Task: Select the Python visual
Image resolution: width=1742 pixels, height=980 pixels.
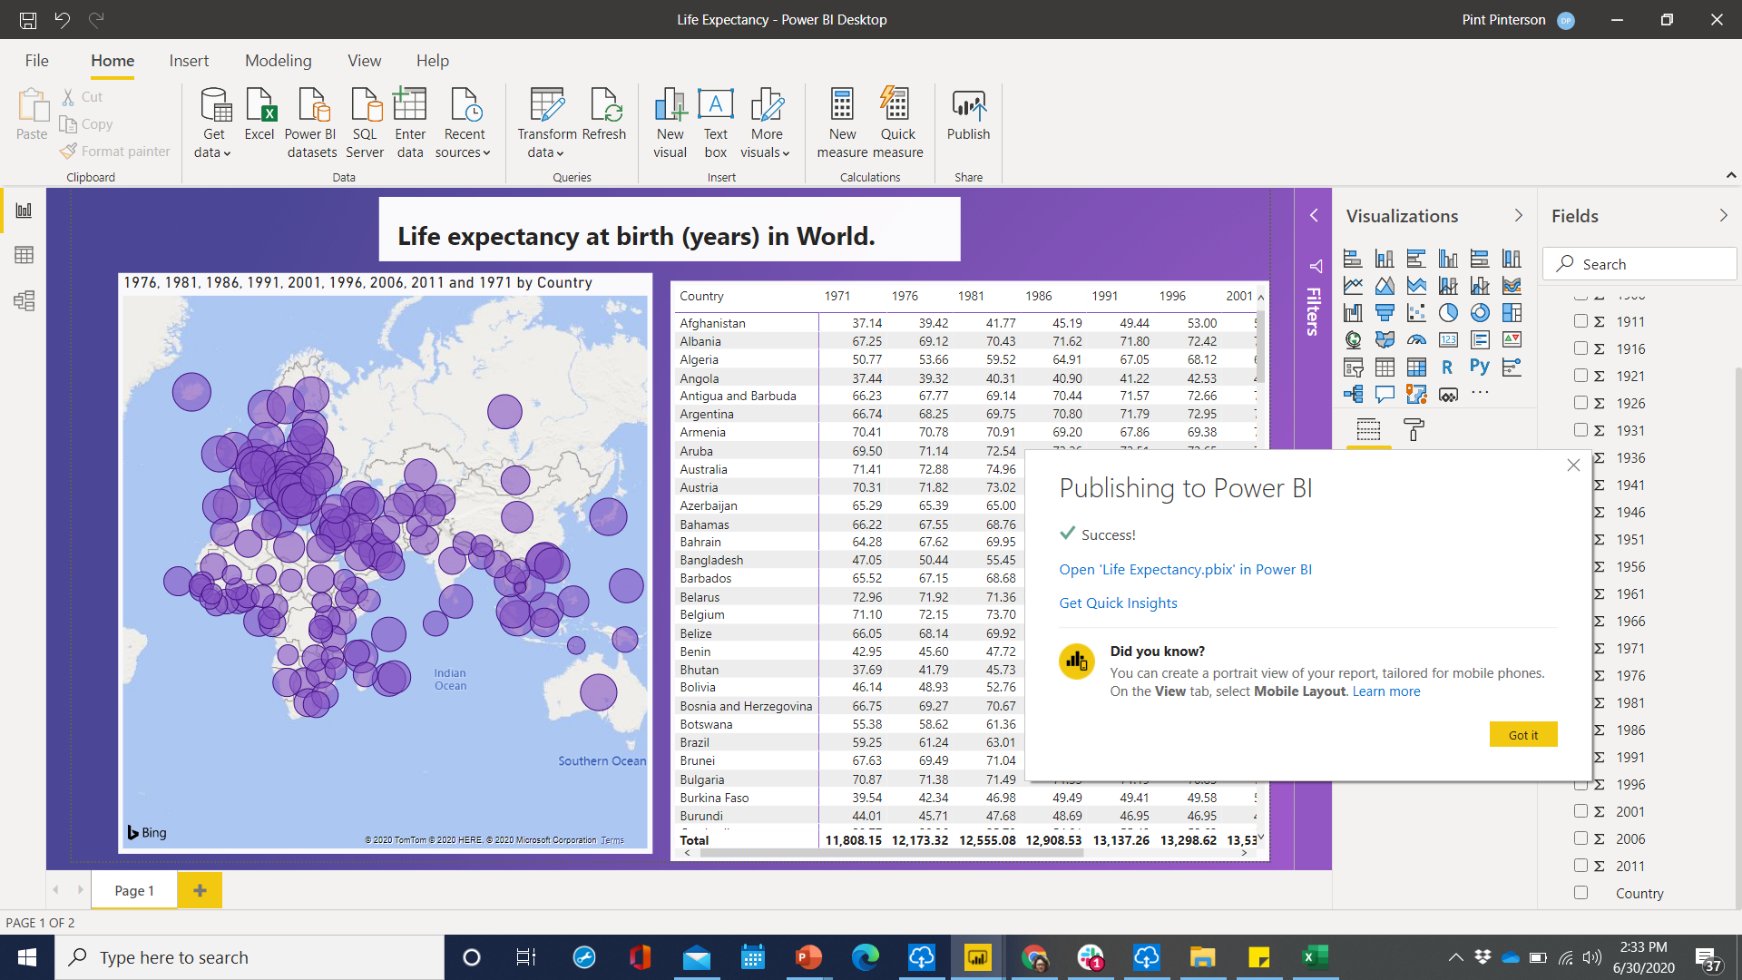Action: 1480,367
